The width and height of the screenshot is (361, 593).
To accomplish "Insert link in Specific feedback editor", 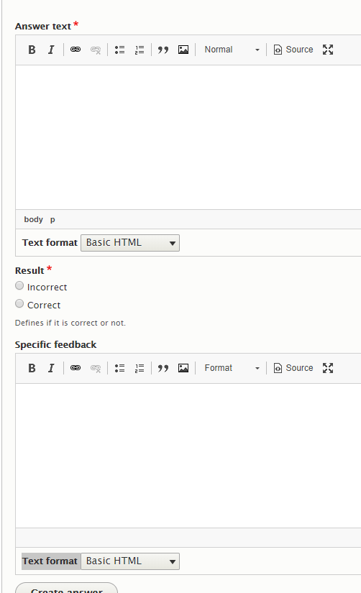I will tap(76, 368).
